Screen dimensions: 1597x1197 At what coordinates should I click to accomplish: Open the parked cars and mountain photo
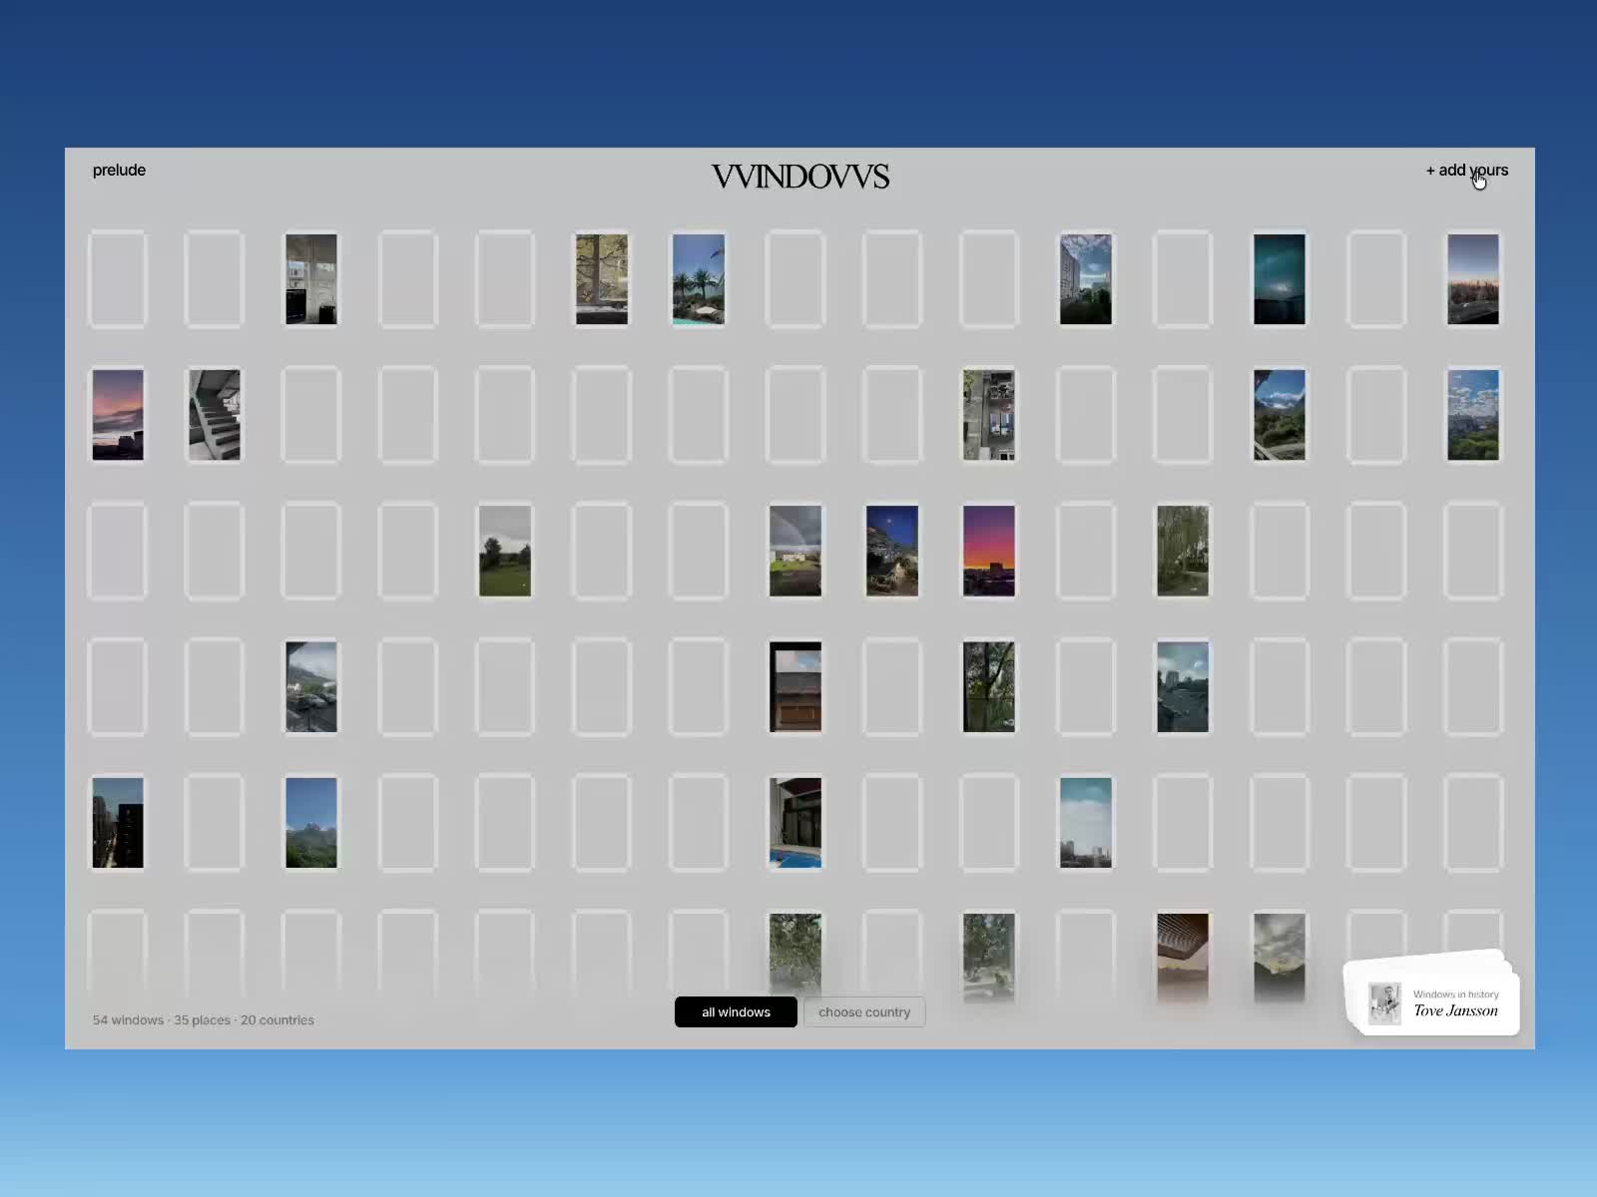coord(311,687)
